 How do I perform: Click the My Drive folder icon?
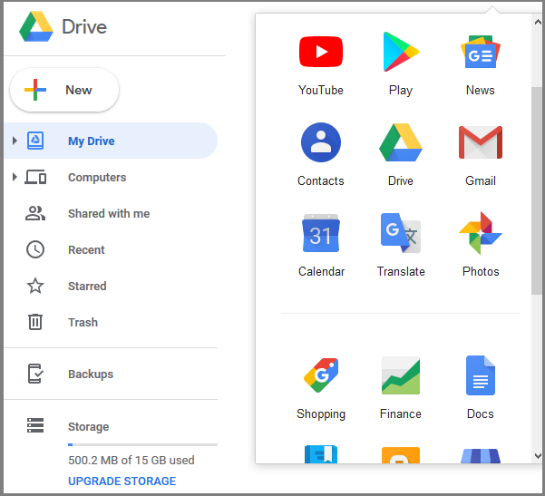[x=35, y=141]
